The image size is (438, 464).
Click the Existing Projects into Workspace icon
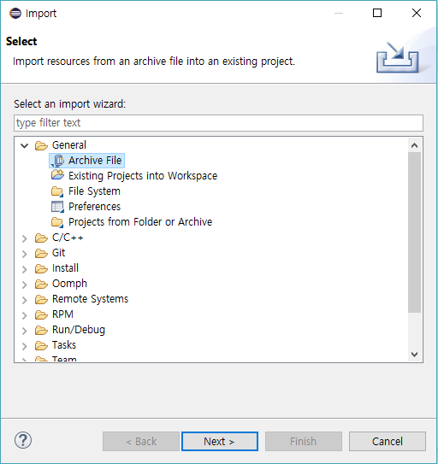click(57, 175)
